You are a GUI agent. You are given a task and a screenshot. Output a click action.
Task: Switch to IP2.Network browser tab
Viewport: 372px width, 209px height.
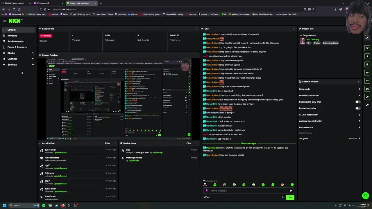[x=48, y=3]
